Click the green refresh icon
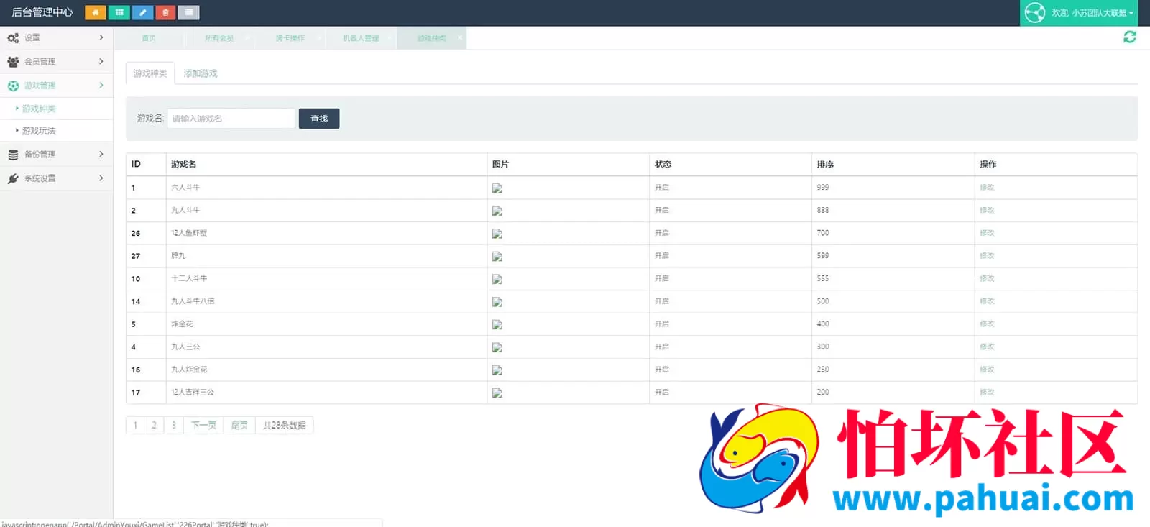Image resolution: width=1150 pixels, height=527 pixels. [1129, 37]
